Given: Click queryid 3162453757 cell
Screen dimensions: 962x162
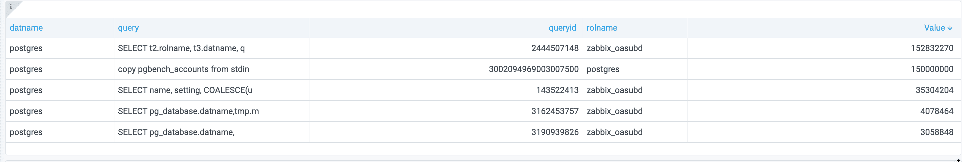Looking at the screenshot, I should (x=554, y=111).
